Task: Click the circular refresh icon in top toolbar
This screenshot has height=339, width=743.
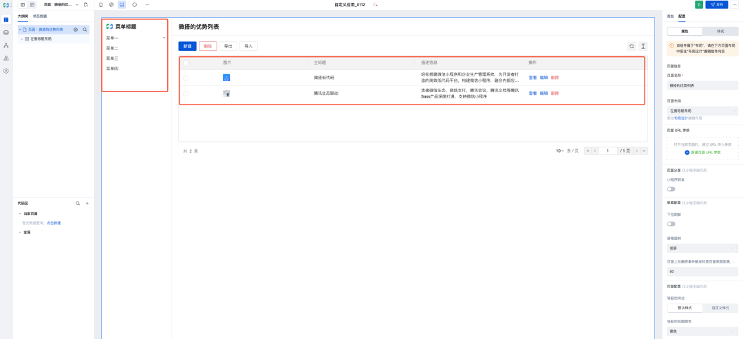Action: 135,4
